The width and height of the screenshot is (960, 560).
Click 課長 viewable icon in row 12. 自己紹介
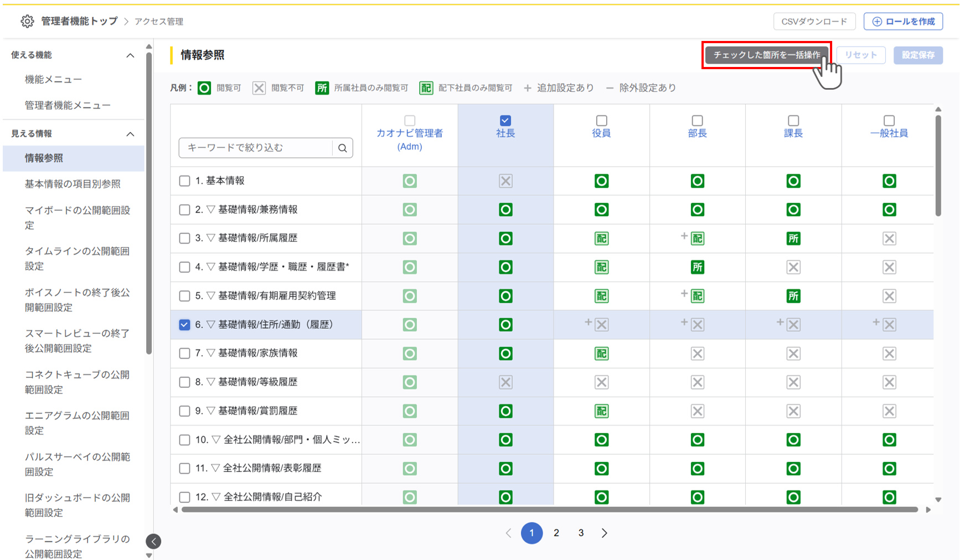point(793,497)
